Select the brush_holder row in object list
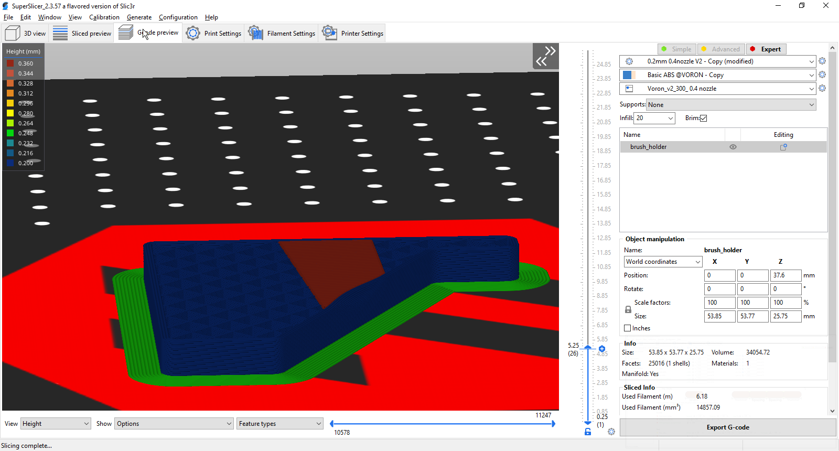This screenshot has width=839, height=451. pyautogui.click(x=724, y=147)
